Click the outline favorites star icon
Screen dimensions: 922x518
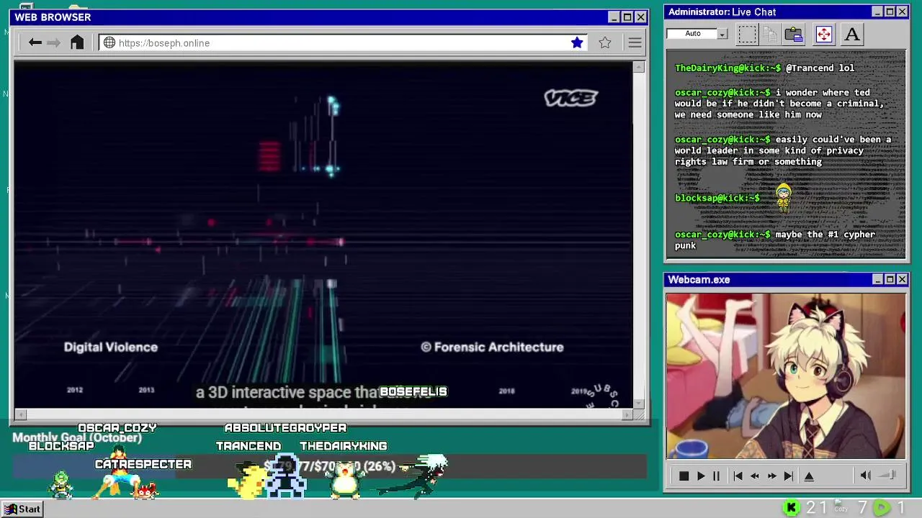pyautogui.click(x=605, y=42)
